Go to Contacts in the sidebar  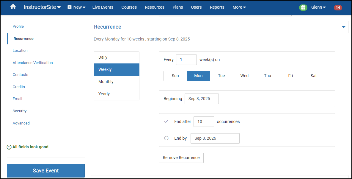(21, 75)
